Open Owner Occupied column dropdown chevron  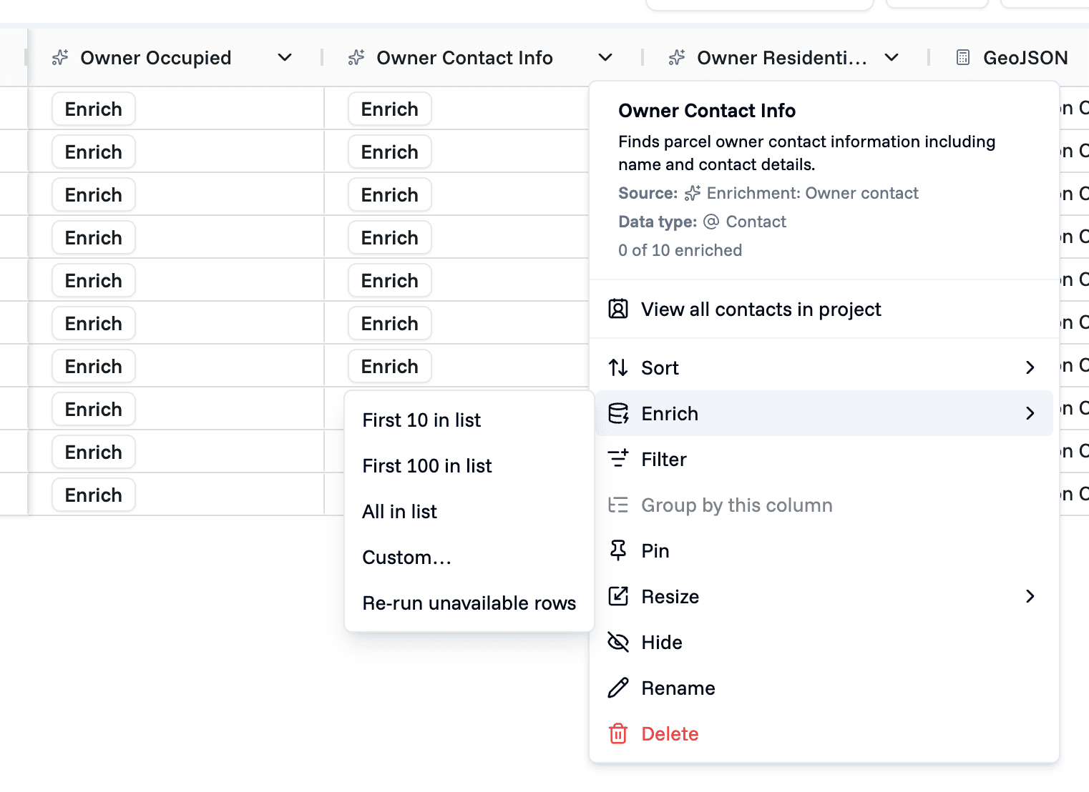[x=285, y=58]
